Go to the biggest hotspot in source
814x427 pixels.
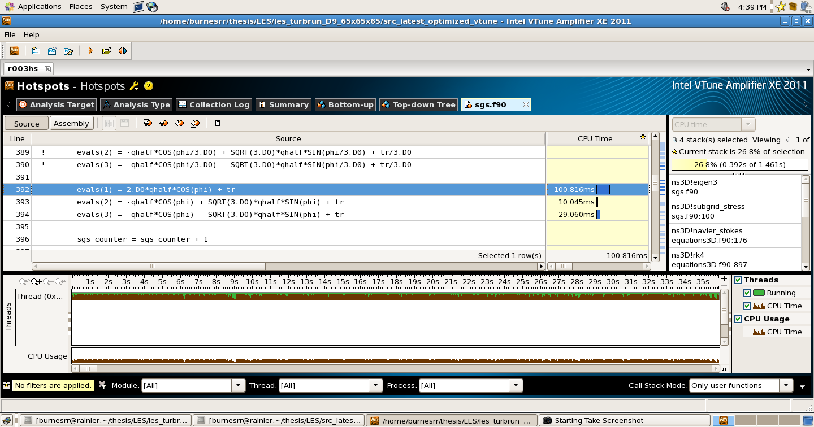pyautogui.click(x=148, y=123)
